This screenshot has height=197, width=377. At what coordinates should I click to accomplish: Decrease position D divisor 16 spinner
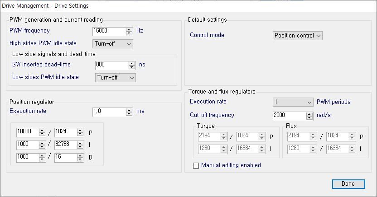[80, 159]
